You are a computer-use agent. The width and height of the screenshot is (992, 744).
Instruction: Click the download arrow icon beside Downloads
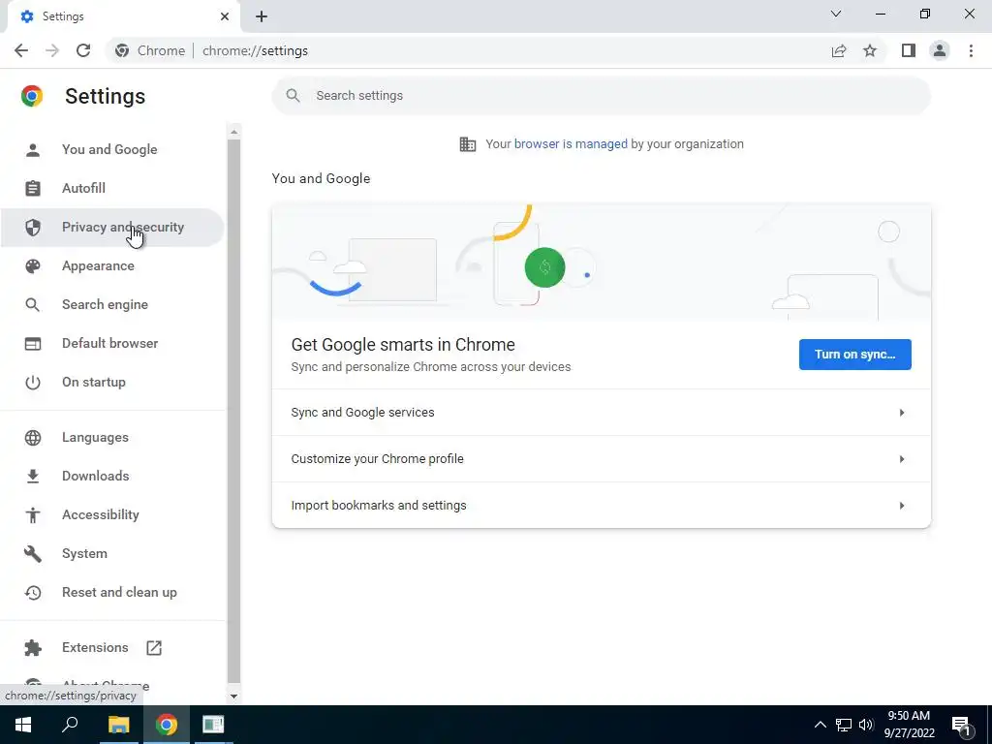click(x=32, y=477)
